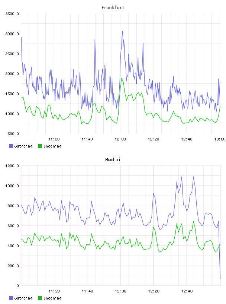The width and height of the screenshot is (226, 304).
Task: Click the Mumbai chart title
Action: pos(113,160)
